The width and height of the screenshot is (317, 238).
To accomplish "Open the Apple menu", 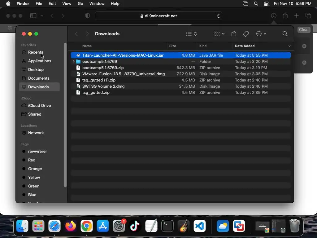I will pyautogui.click(x=8, y=4).
